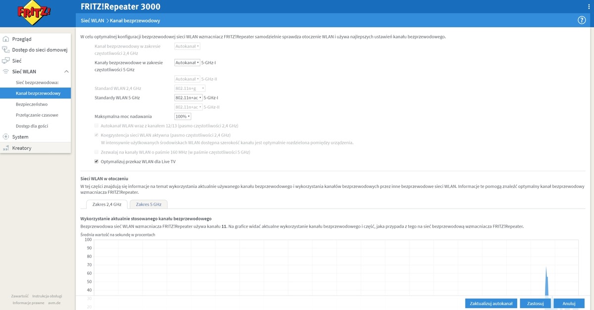Collapse the Sieć WLAN menu chevron
The width and height of the screenshot is (594, 310).
point(66,72)
